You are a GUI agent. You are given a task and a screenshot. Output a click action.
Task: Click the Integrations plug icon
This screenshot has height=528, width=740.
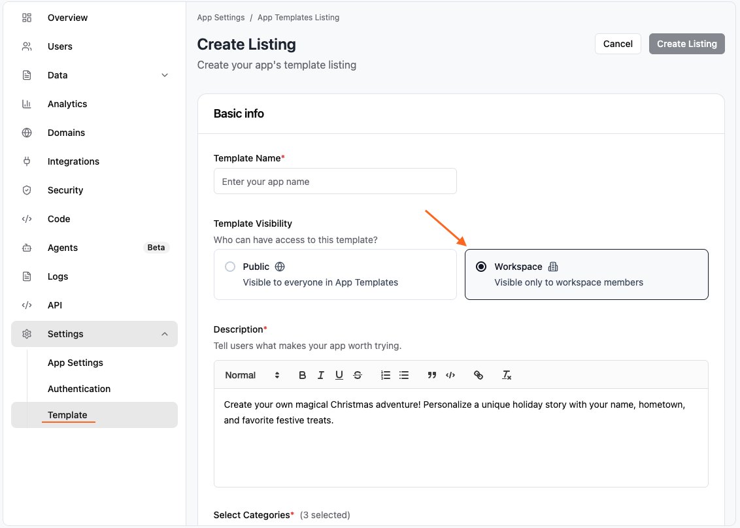(x=27, y=162)
